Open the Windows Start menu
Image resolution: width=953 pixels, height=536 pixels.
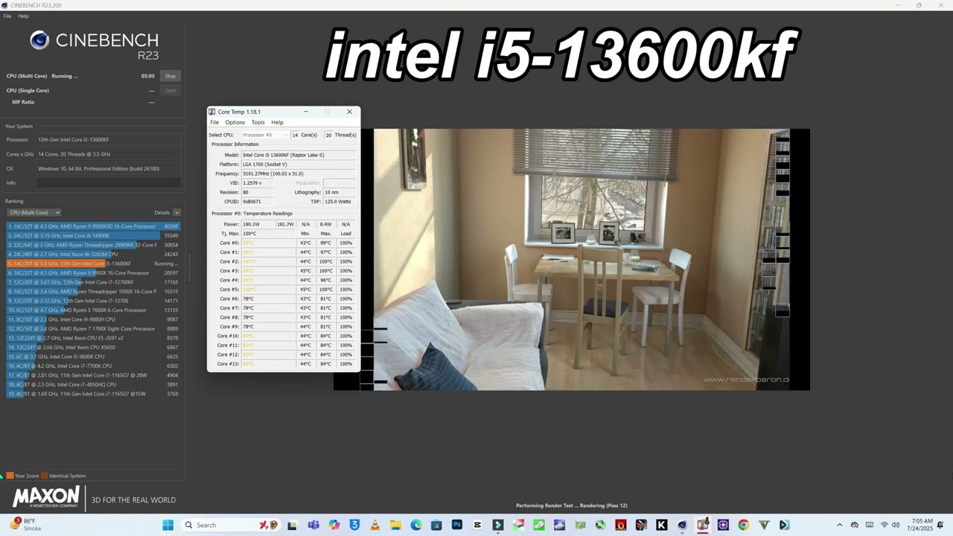(x=168, y=525)
